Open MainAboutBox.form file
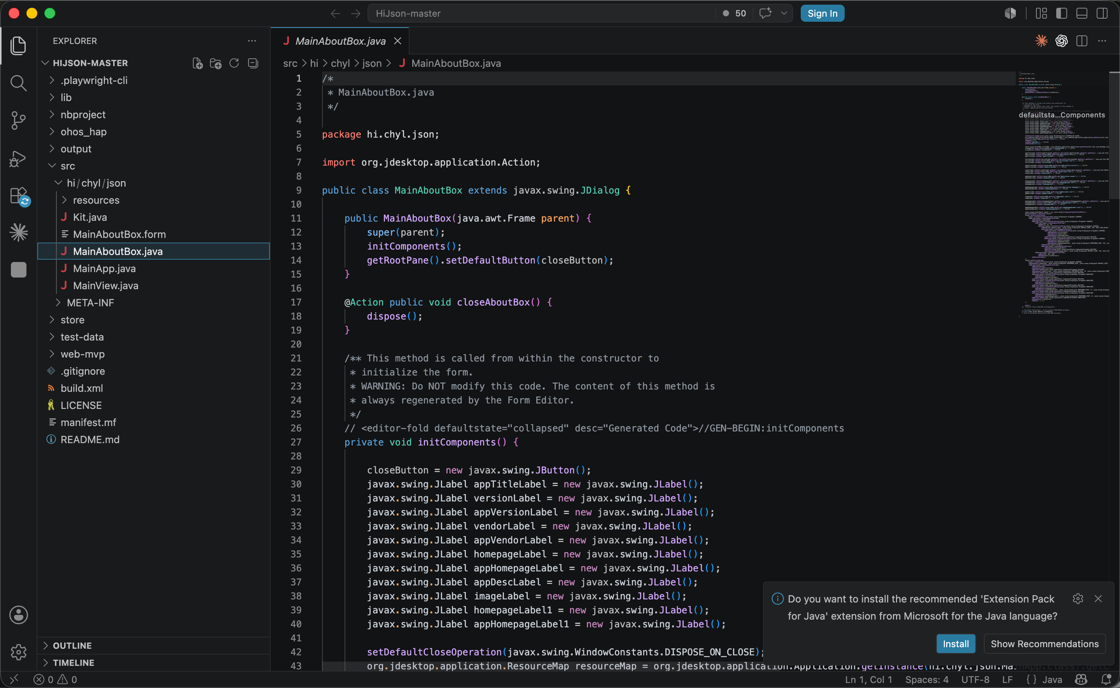Image resolution: width=1120 pixels, height=688 pixels. click(153, 234)
